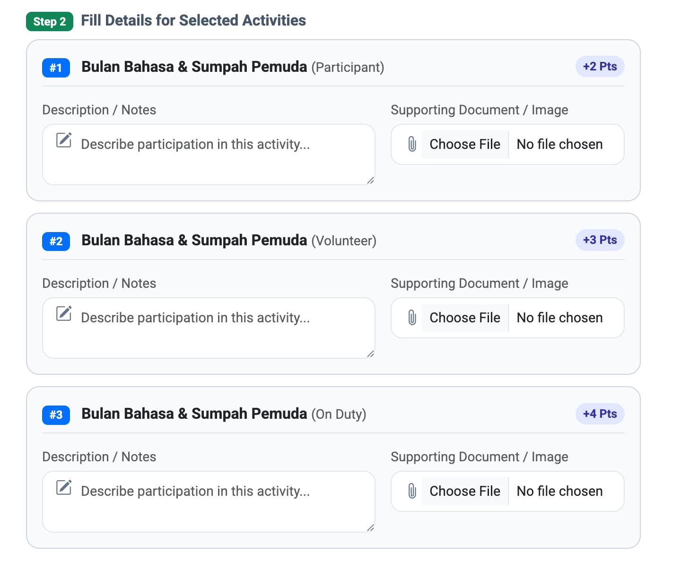Viewport: 681px width, 570px height.
Task: Click the edit pencil icon in activity #1
Action: coord(64,140)
